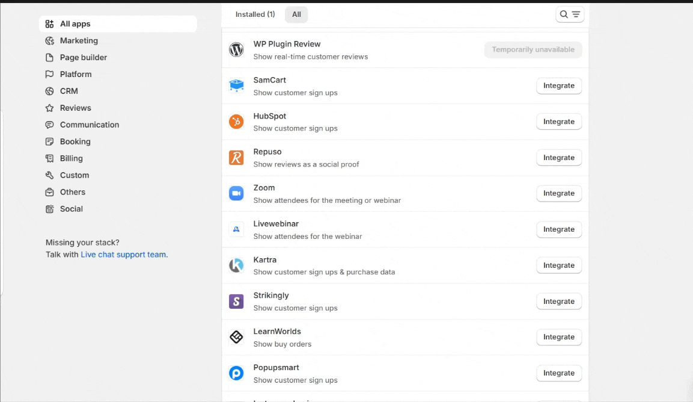693x402 pixels.
Task: Open the Live chat support team link
Action: [123, 255]
